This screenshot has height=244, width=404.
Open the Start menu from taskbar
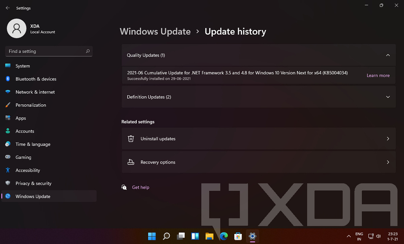pyautogui.click(x=152, y=236)
